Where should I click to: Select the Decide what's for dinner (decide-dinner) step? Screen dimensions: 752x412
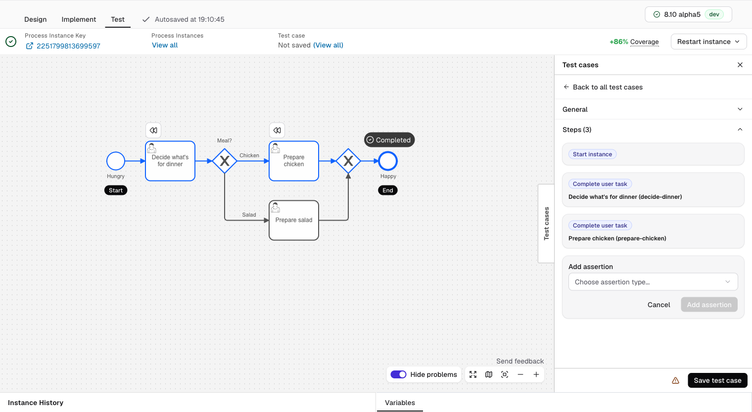click(653, 190)
